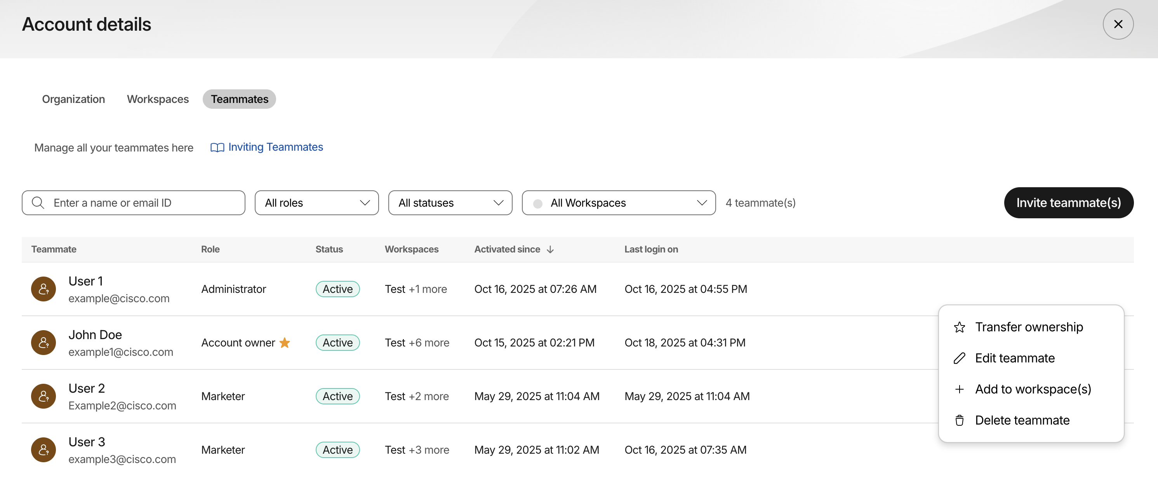Click User 1's avatar icon
Viewport: 1158px width, 477px height.
[43, 289]
